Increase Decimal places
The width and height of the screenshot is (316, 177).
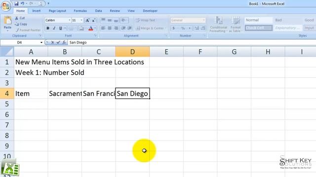coord(197,29)
